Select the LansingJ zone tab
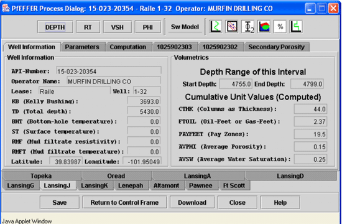This screenshot has width=342, height=224. click(57, 185)
